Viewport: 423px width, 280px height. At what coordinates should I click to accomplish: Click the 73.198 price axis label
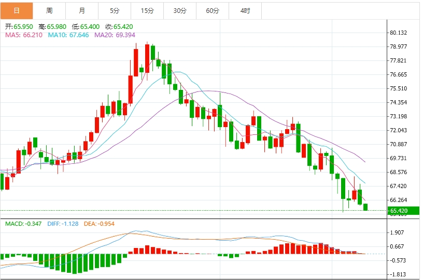(x=399, y=116)
